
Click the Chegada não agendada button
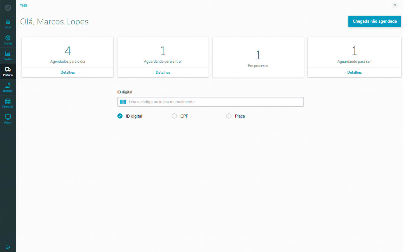pos(374,21)
